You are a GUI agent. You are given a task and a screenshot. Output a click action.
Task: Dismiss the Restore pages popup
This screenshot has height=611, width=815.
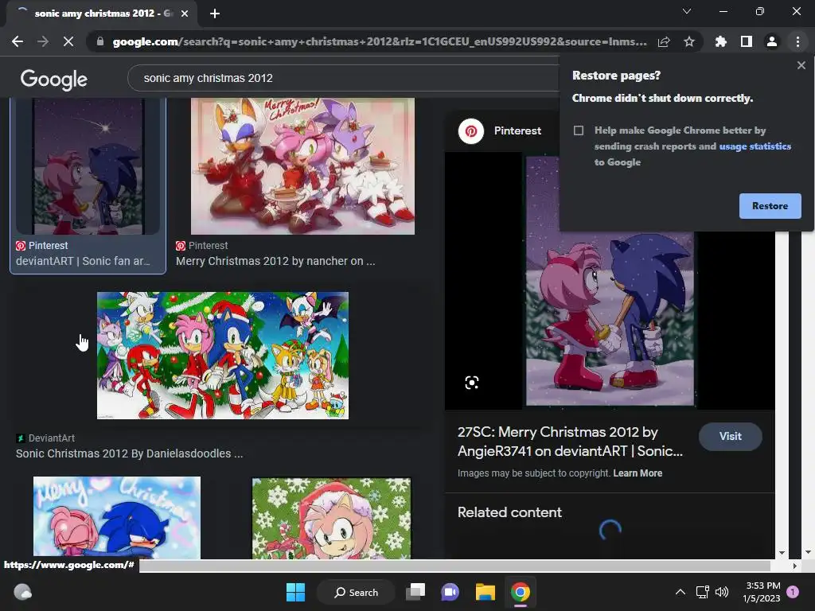[x=801, y=65]
